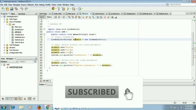Click the Open Project toolbar icon
Viewport: 196px width, 110px height.
coord(12,9)
